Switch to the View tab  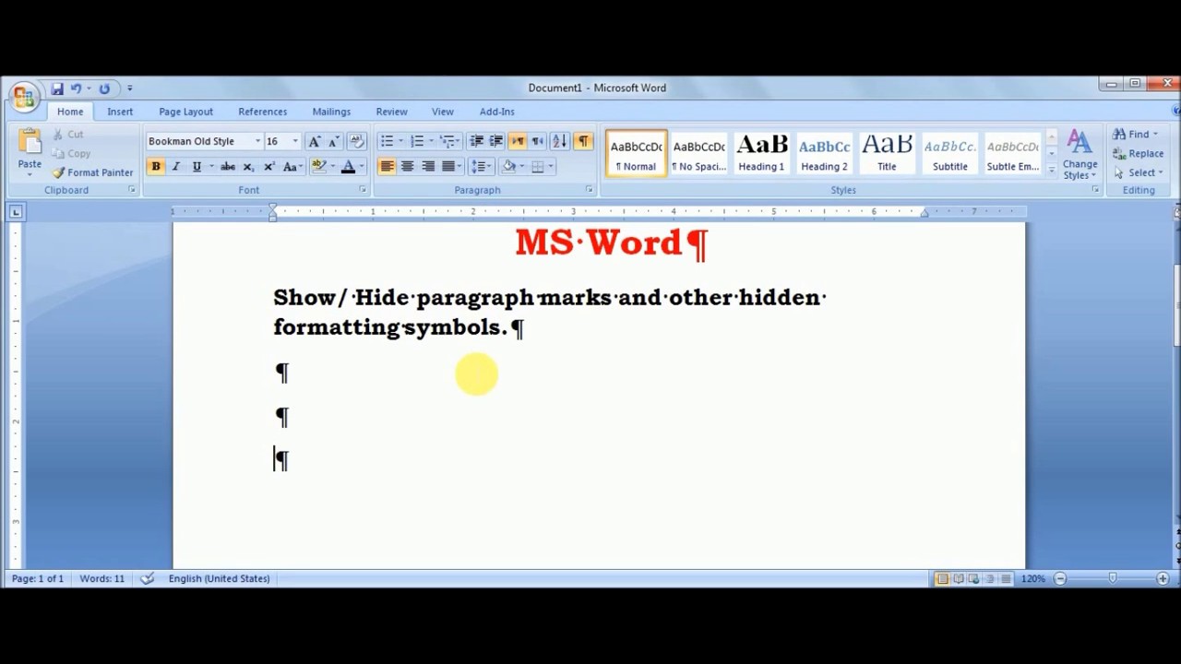coord(442,112)
